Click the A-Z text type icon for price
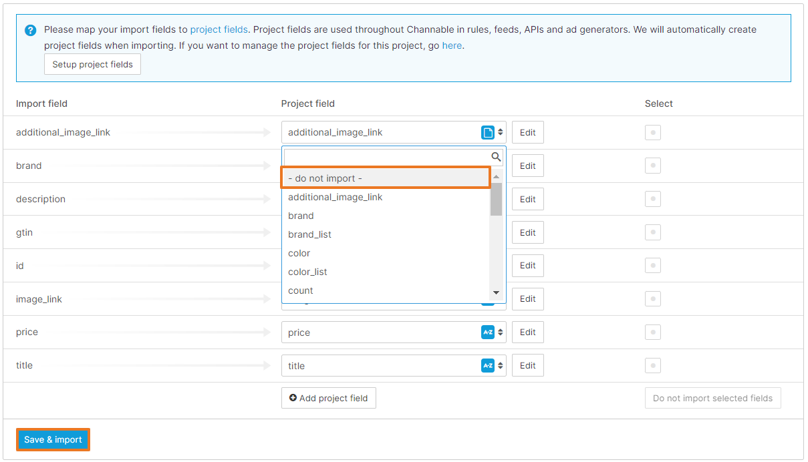This screenshot has width=808, height=462. click(x=487, y=332)
